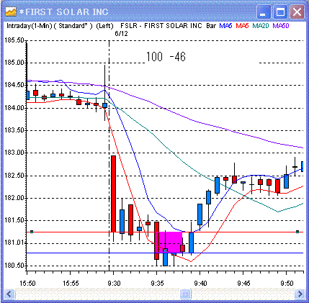Click the 9:40 time axis label

(200, 284)
